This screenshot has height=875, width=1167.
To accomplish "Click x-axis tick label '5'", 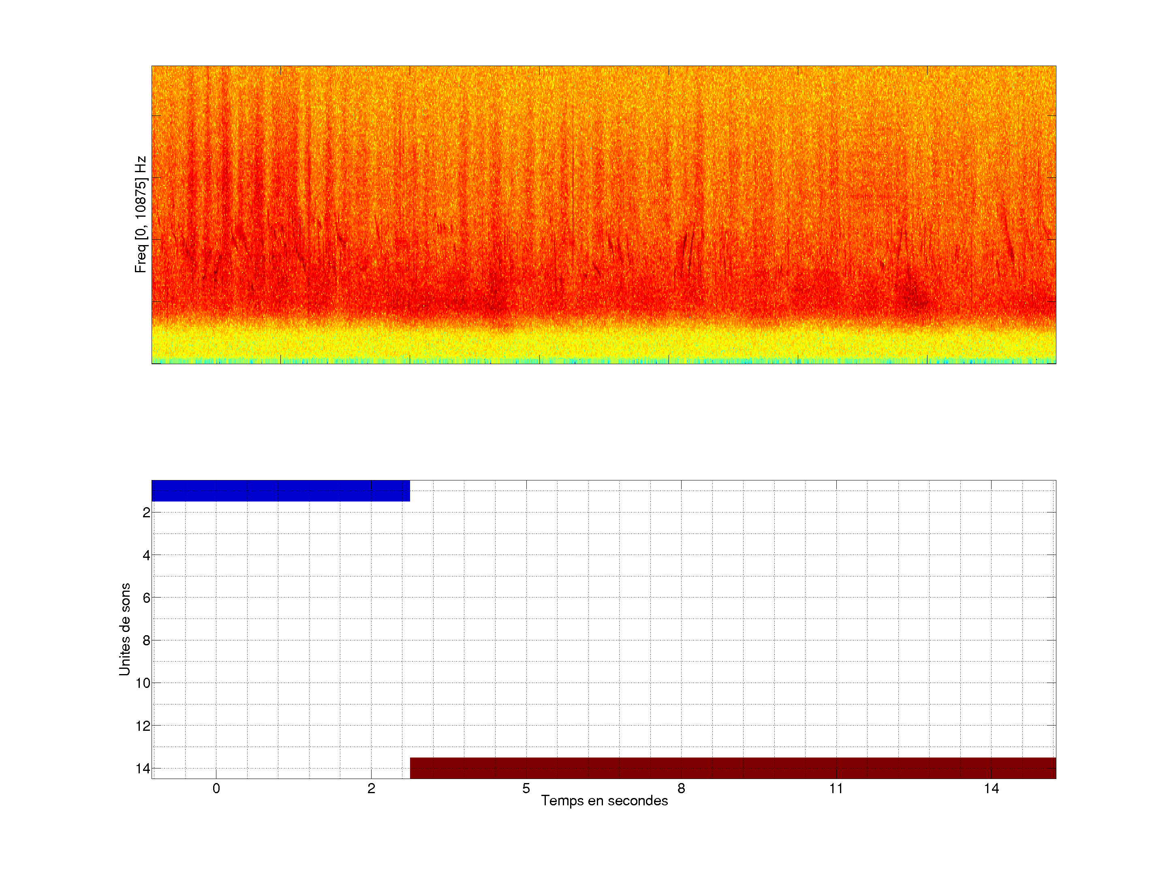I will (526, 788).
